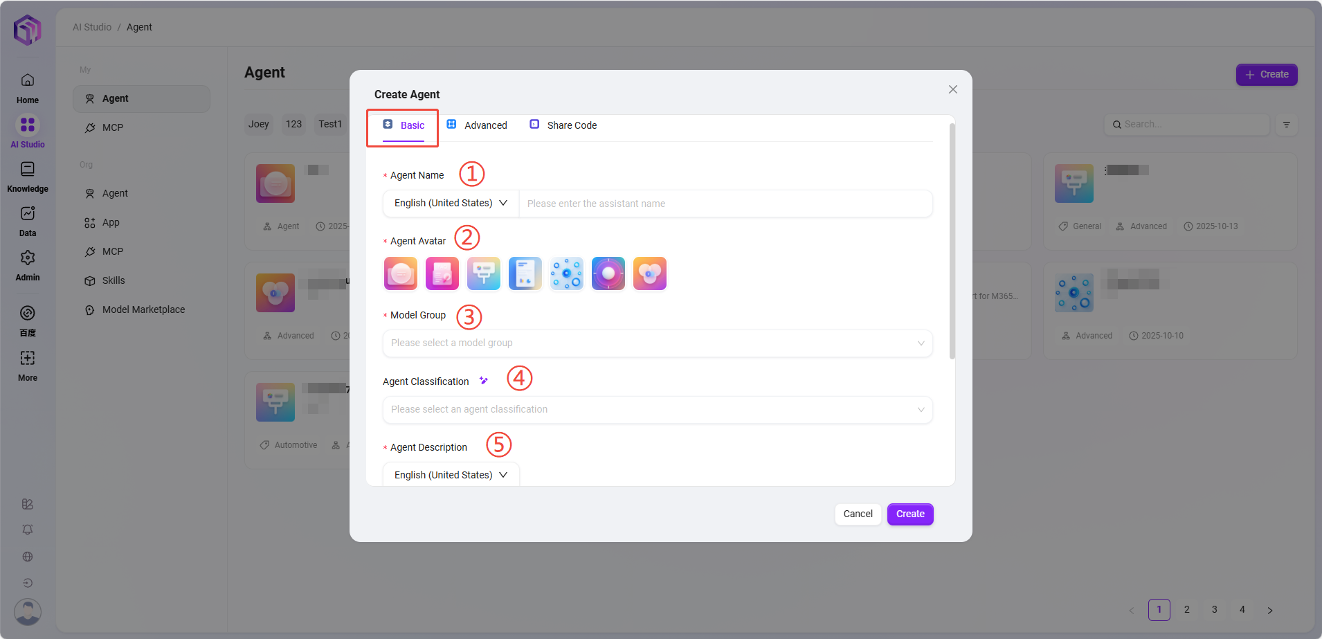
Task: Click the purple Create button in dialog
Action: (910, 514)
